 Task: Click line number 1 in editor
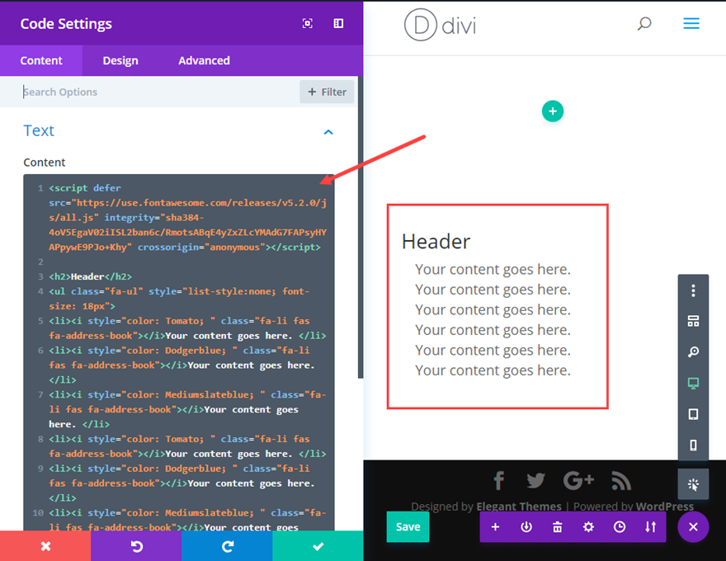(40, 188)
